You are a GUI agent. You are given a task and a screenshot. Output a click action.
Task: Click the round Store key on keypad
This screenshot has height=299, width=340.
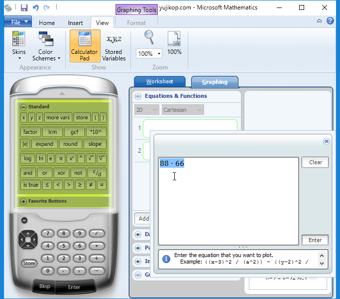29,263
